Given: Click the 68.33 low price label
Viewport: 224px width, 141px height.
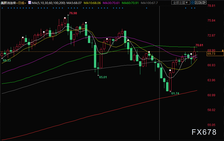Looking at the screenshot, I should (7, 60).
